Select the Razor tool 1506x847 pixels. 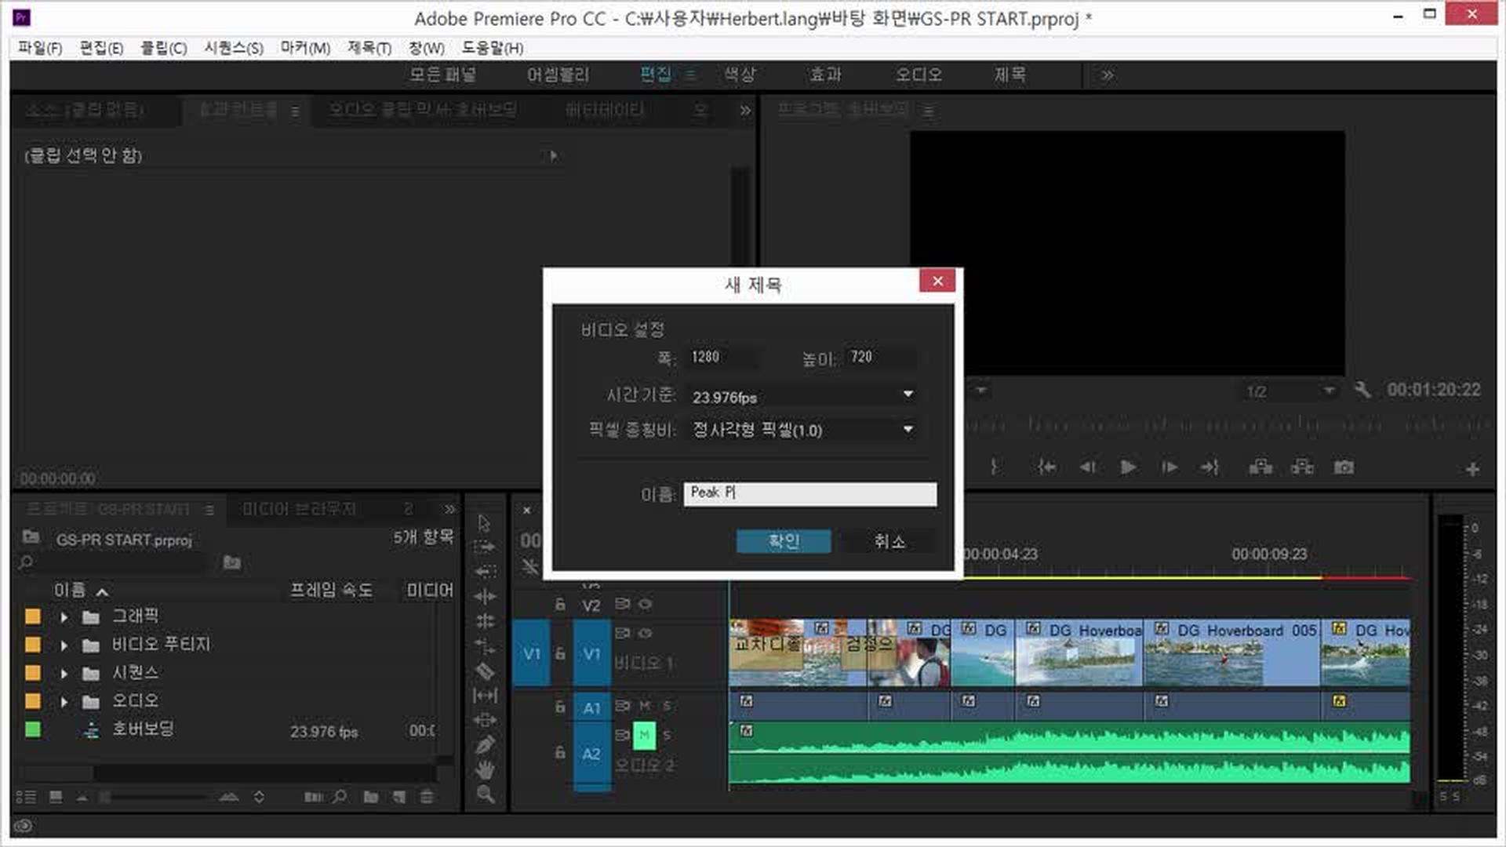point(485,671)
